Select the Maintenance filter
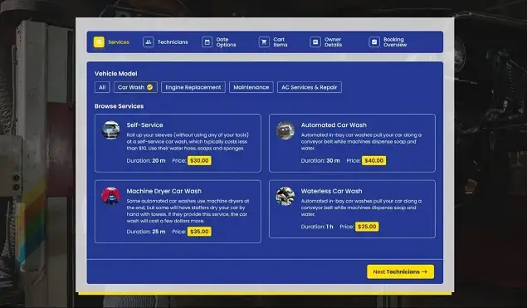527x308 pixels. coord(251,87)
